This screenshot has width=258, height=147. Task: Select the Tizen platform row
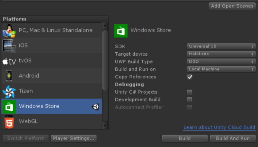click(52, 91)
